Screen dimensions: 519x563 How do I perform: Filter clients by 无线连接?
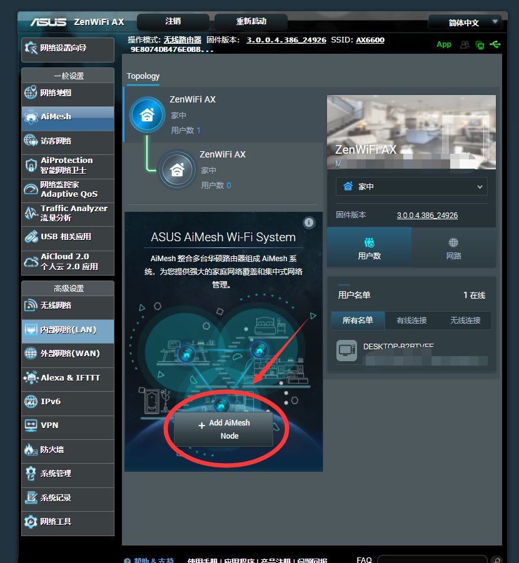pos(465,321)
